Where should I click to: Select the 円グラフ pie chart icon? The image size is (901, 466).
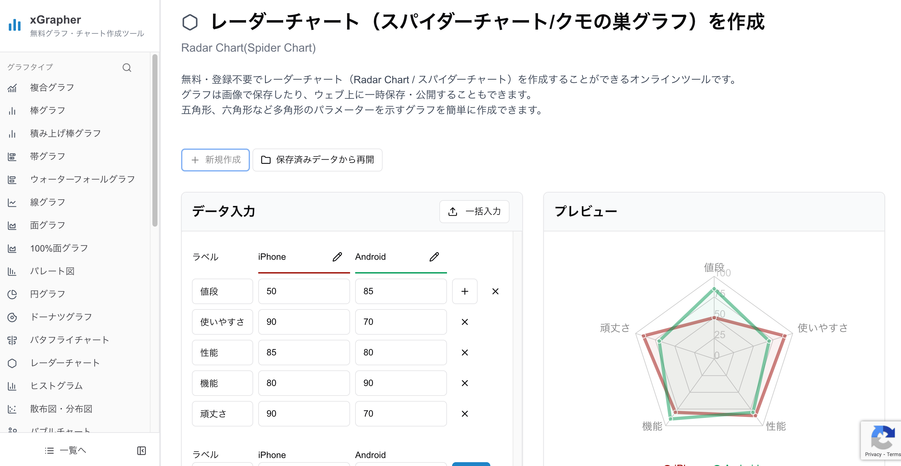(x=12, y=294)
